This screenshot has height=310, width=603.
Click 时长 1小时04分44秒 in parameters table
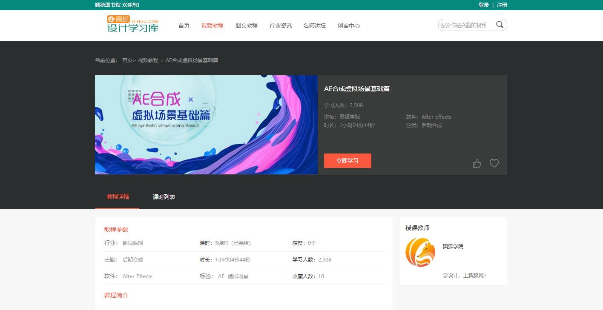click(x=225, y=260)
